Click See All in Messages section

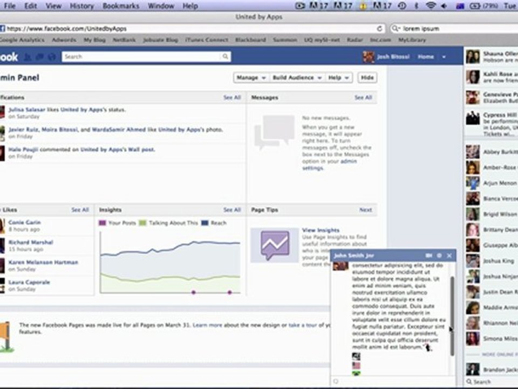(363, 98)
